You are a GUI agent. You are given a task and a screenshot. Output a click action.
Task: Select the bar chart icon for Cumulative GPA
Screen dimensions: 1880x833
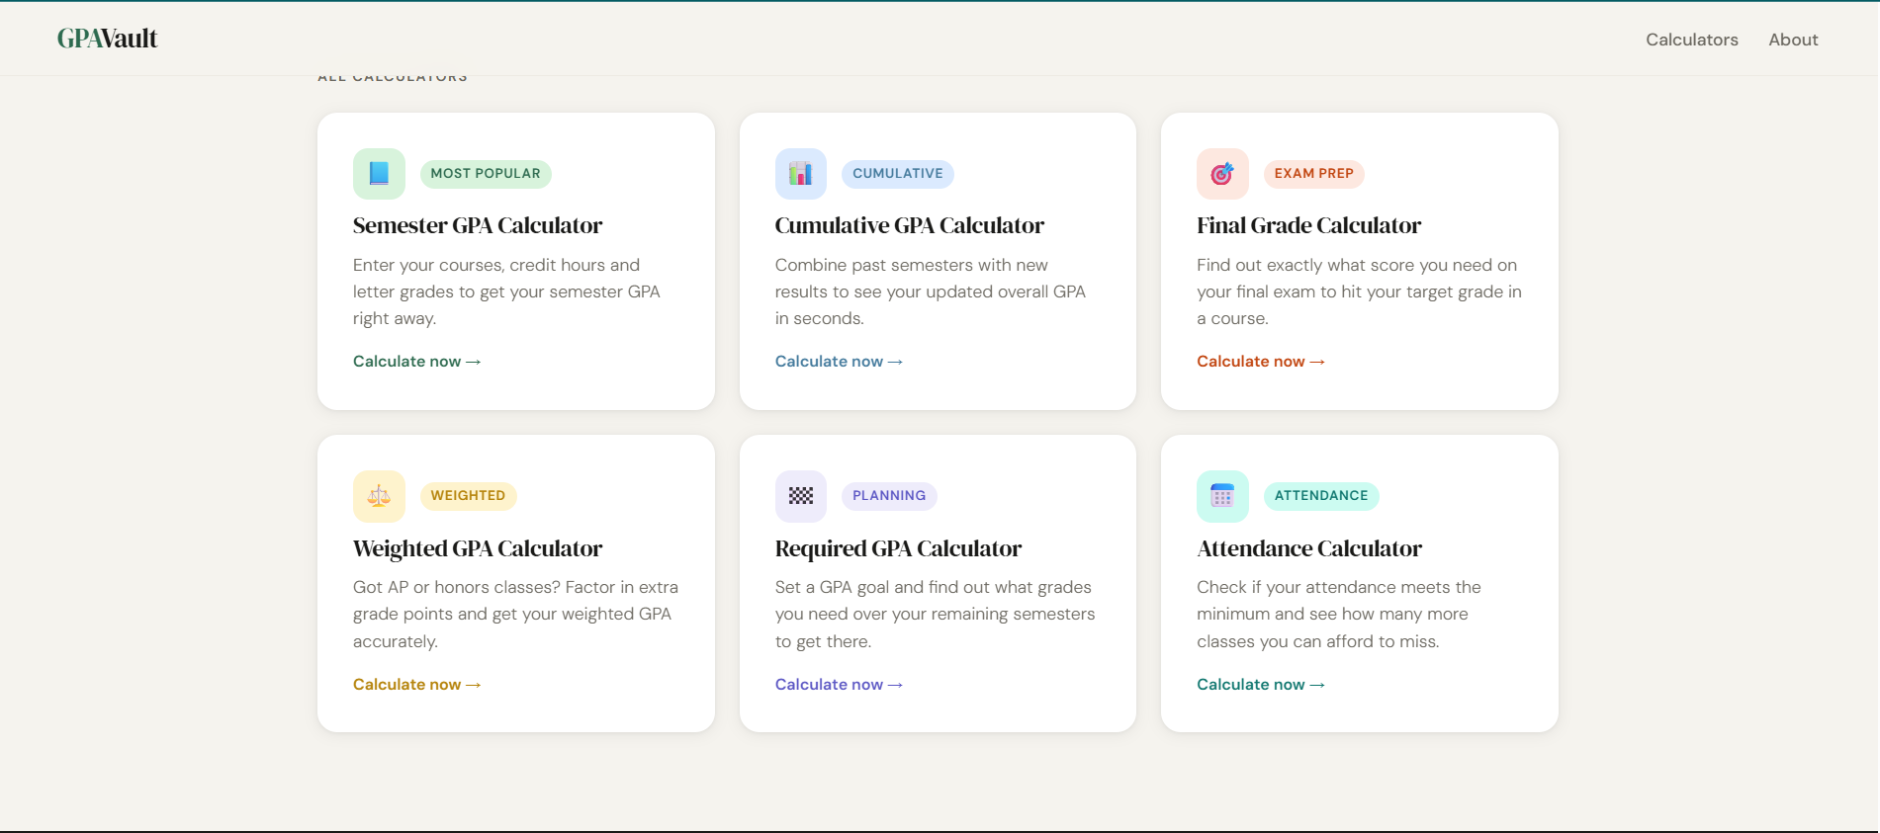tap(800, 173)
